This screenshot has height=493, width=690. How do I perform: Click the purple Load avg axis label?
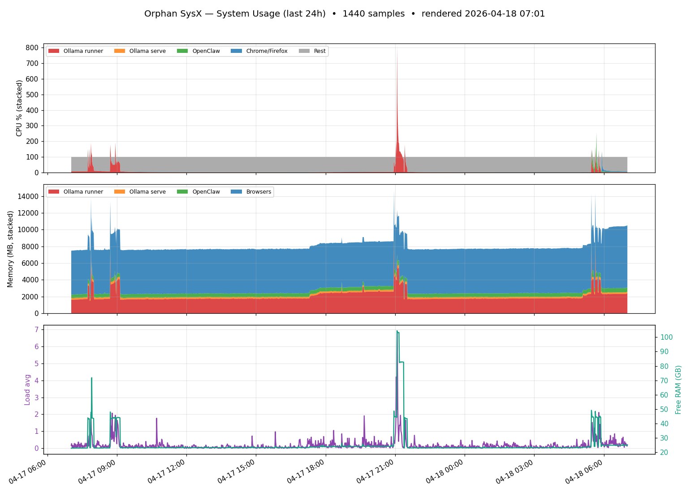click(x=28, y=389)
